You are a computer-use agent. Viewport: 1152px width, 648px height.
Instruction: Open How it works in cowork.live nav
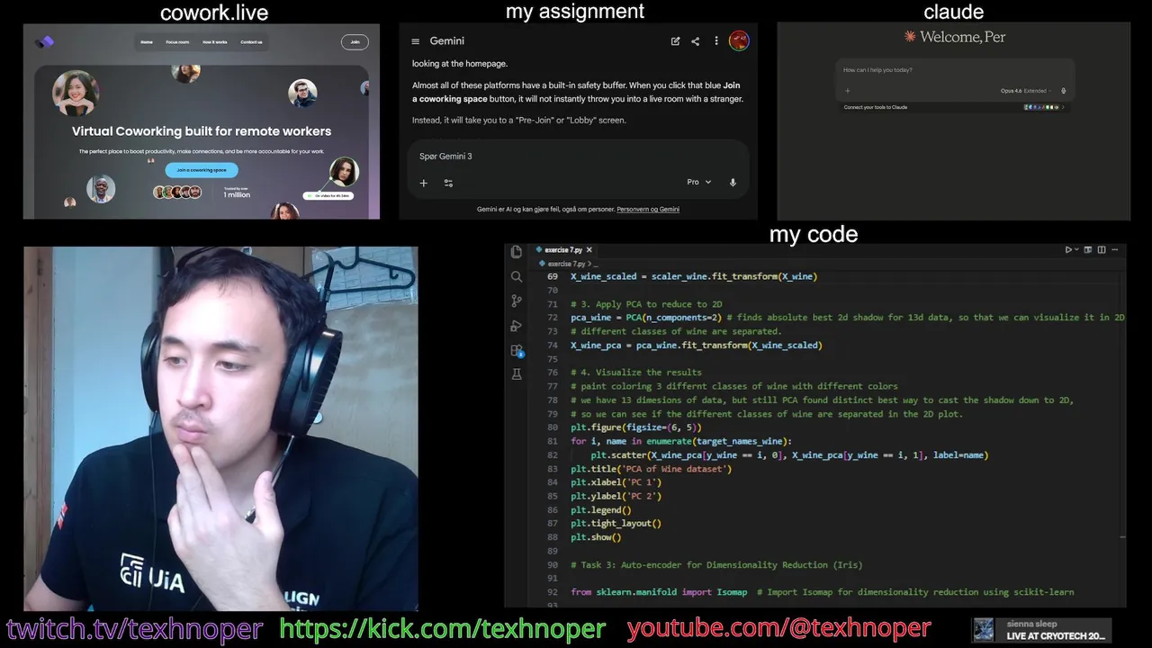click(x=214, y=42)
